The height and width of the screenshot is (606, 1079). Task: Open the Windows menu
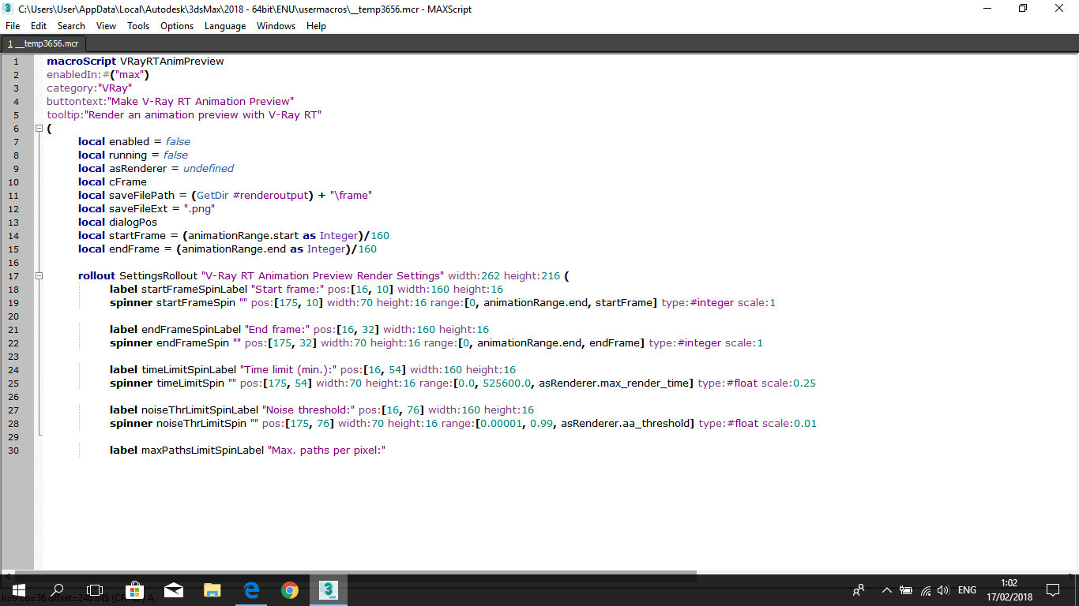click(x=276, y=26)
